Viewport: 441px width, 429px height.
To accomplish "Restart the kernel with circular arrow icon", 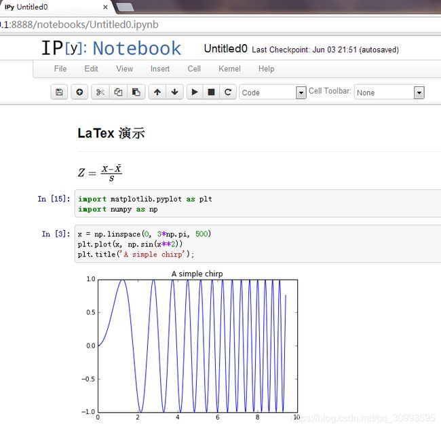I will pyautogui.click(x=228, y=92).
